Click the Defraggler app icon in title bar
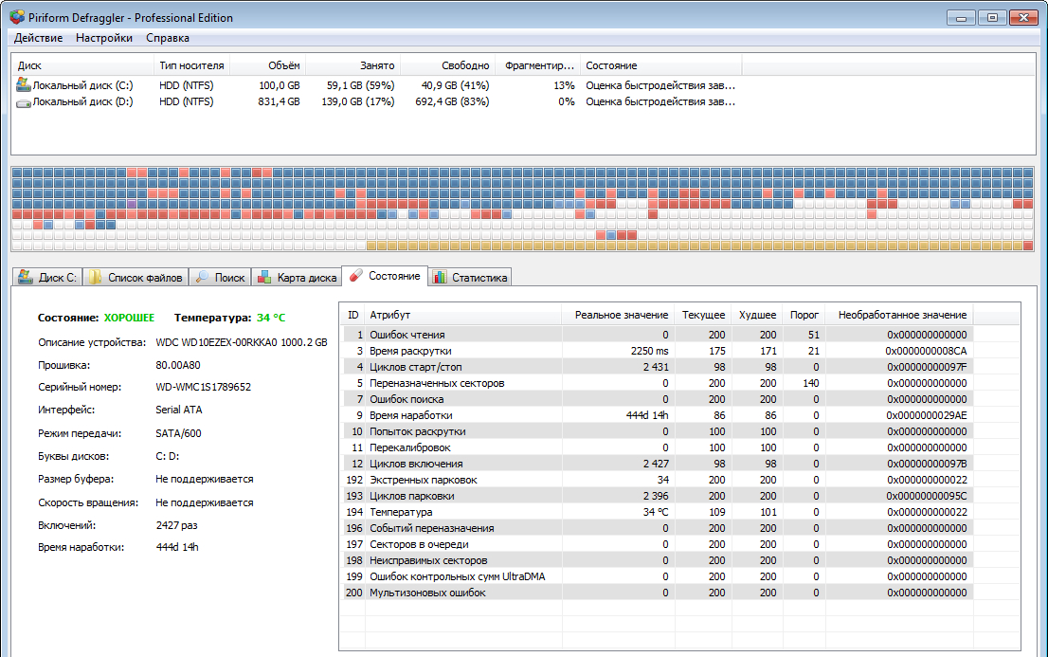This screenshot has height=657, width=1048. click(17, 17)
